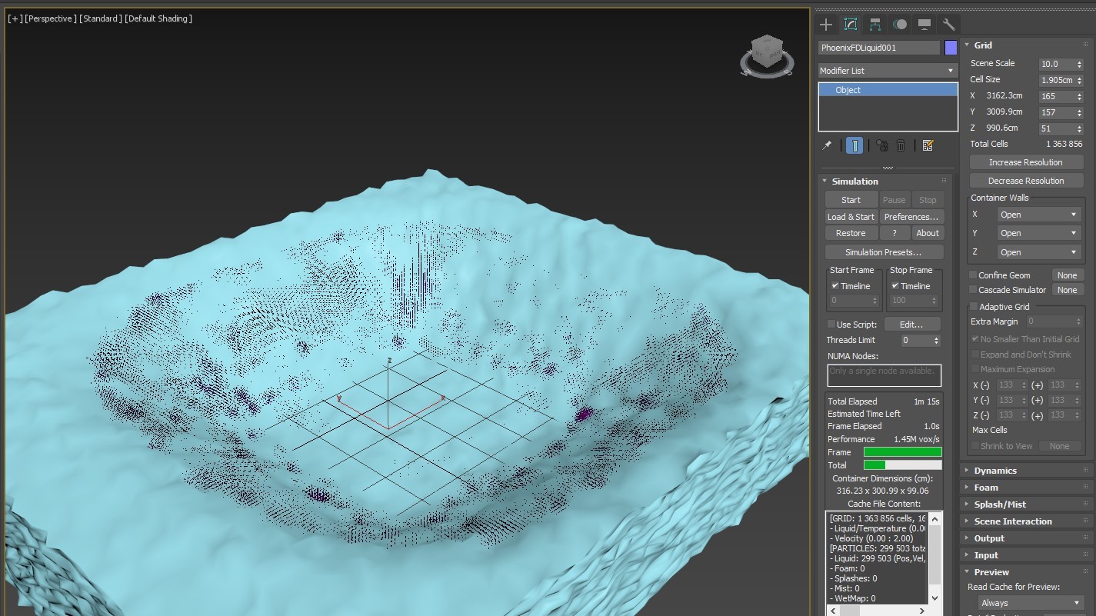
Task: Click the Frame progress bar
Action: (903, 452)
